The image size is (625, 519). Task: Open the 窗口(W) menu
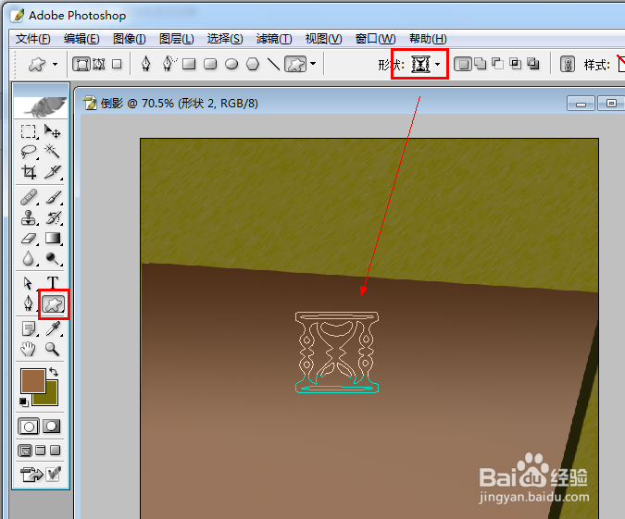[x=376, y=39]
